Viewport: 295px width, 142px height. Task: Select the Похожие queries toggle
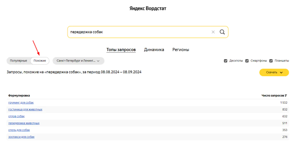click(40, 61)
